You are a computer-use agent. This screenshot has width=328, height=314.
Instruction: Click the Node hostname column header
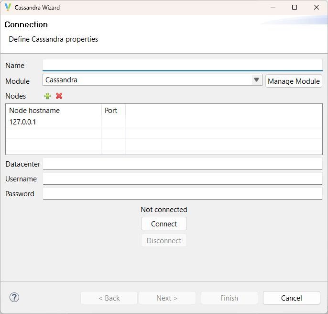coord(34,110)
